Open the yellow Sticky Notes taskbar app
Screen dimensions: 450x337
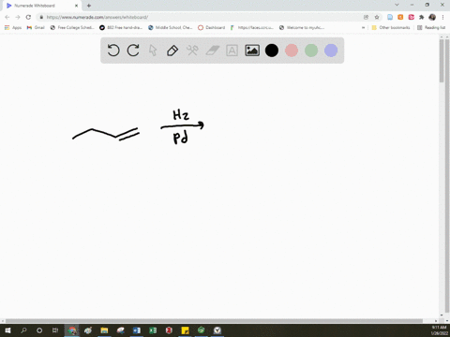point(185,330)
